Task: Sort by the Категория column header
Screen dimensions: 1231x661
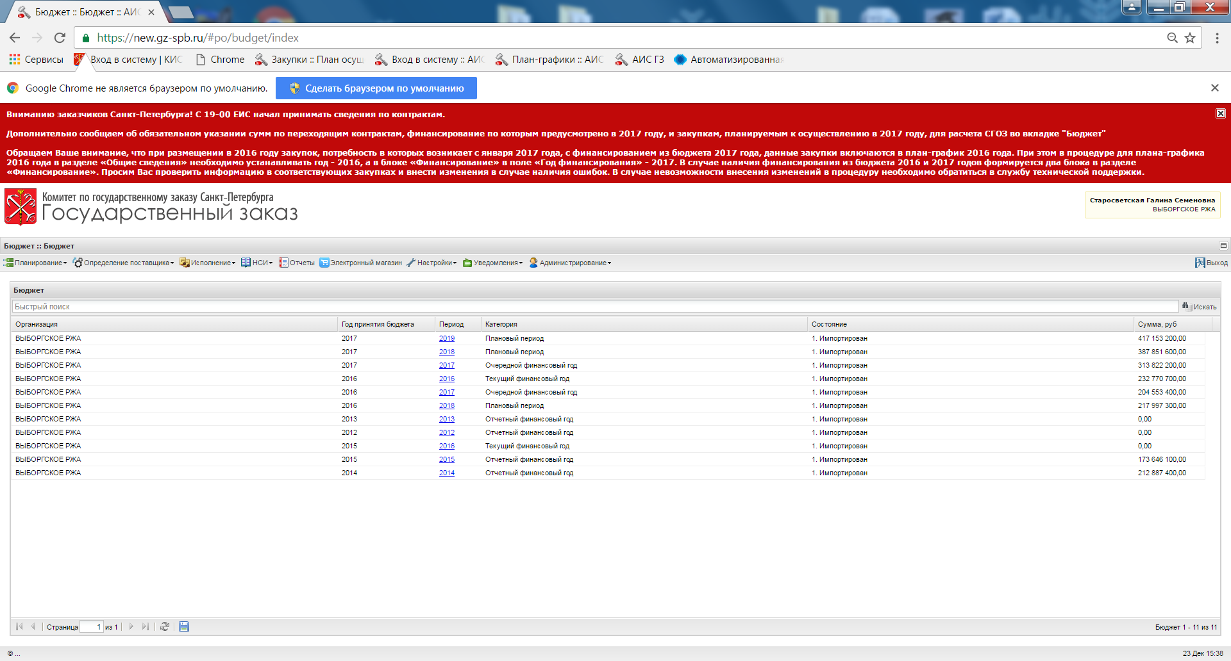Action: 644,324
